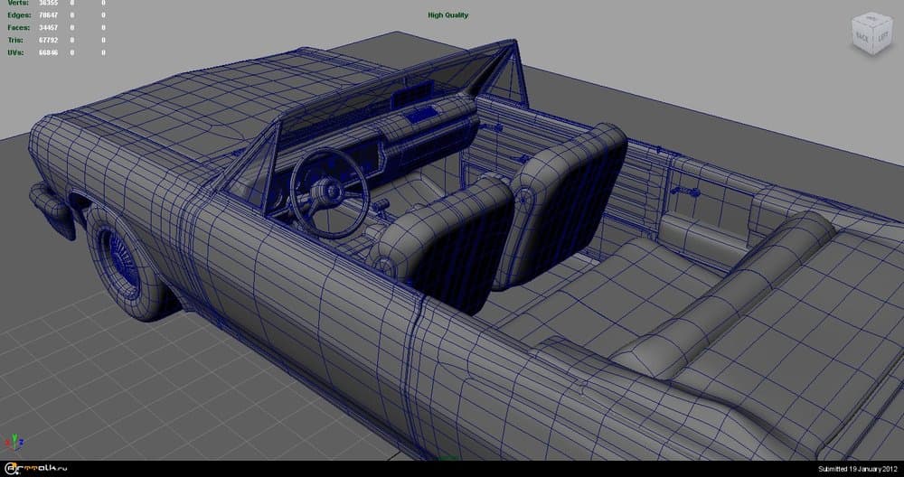Image resolution: width=904 pixels, height=477 pixels.
Task: Click the Tris count in the HUD
Action: click(x=48, y=40)
